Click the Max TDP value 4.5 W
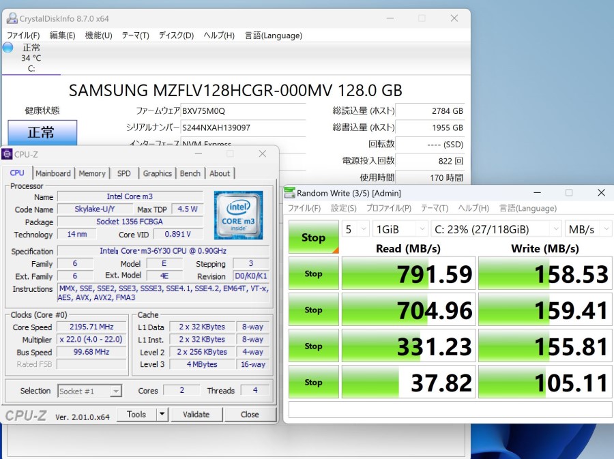The image size is (614, 459). tap(188, 209)
